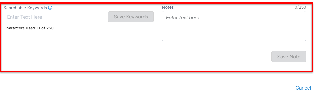316x99 pixels.
Task: Place cursor in 'Enter Text Here' keywords box
Action: coord(54,17)
